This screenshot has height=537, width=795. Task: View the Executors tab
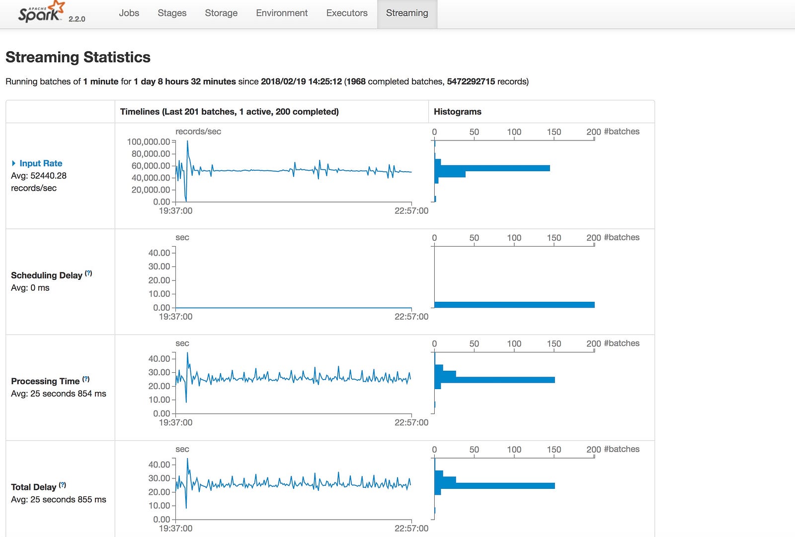point(347,13)
